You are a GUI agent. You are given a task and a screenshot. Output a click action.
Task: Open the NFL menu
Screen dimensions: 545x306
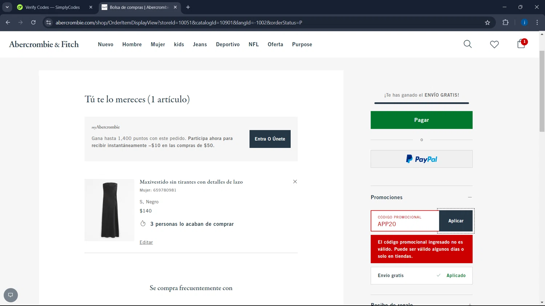(x=254, y=44)
